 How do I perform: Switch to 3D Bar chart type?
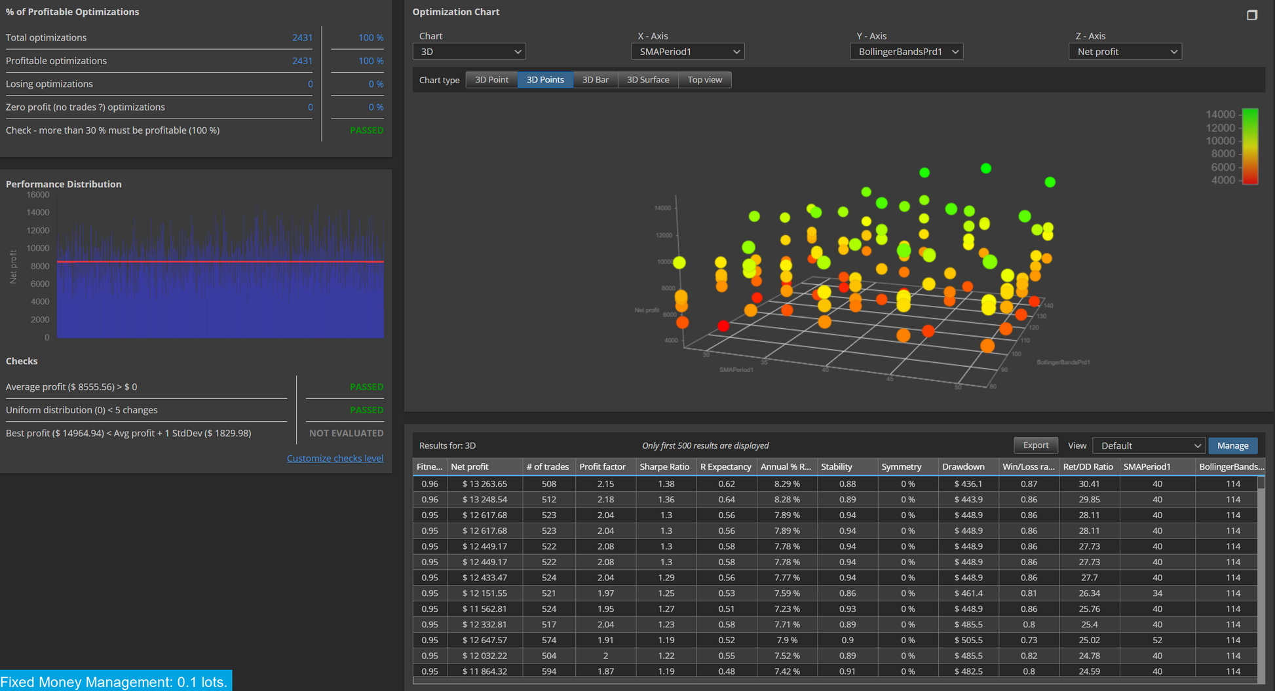[x=595, y=80]
